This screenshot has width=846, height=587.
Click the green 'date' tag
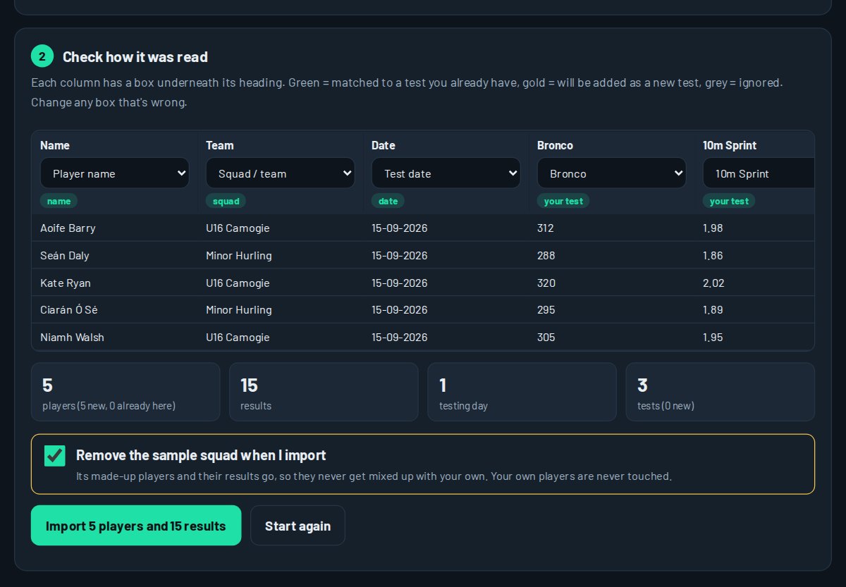point(388,201)
